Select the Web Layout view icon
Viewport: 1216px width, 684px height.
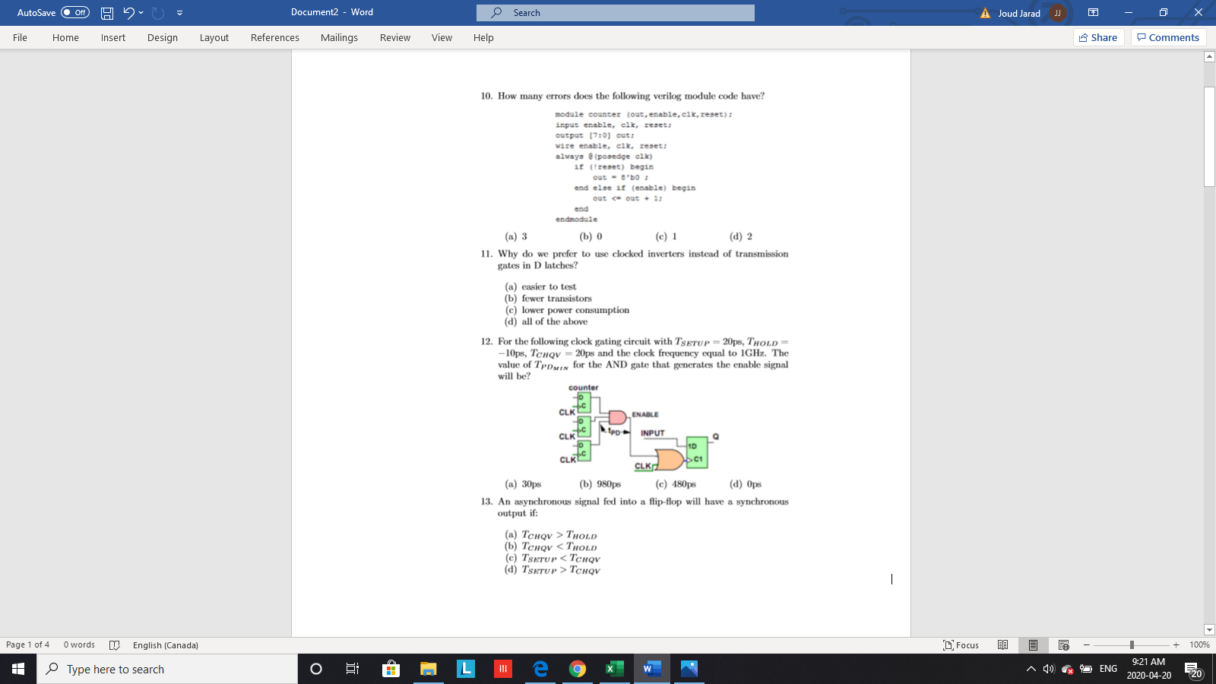click(1062, 644)
